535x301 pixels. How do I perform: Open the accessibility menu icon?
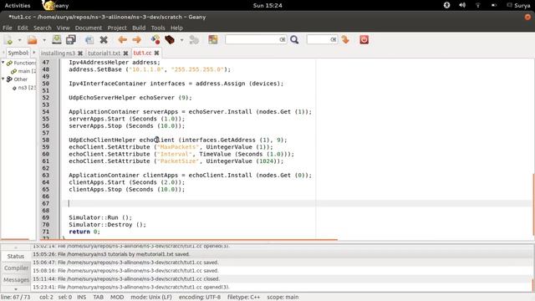point(446,5)
